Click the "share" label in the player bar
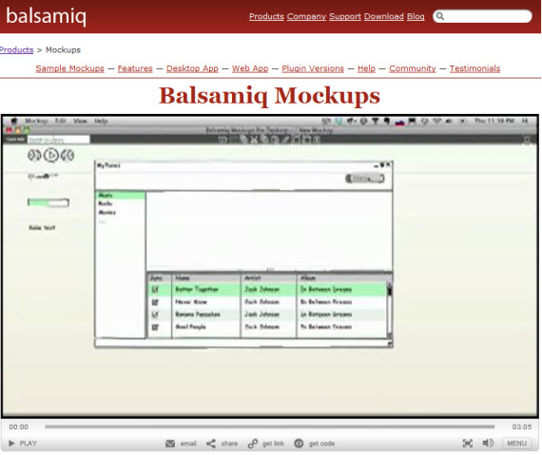The width and height of the screenshot is (542, 455). click(x=229, y=444)
